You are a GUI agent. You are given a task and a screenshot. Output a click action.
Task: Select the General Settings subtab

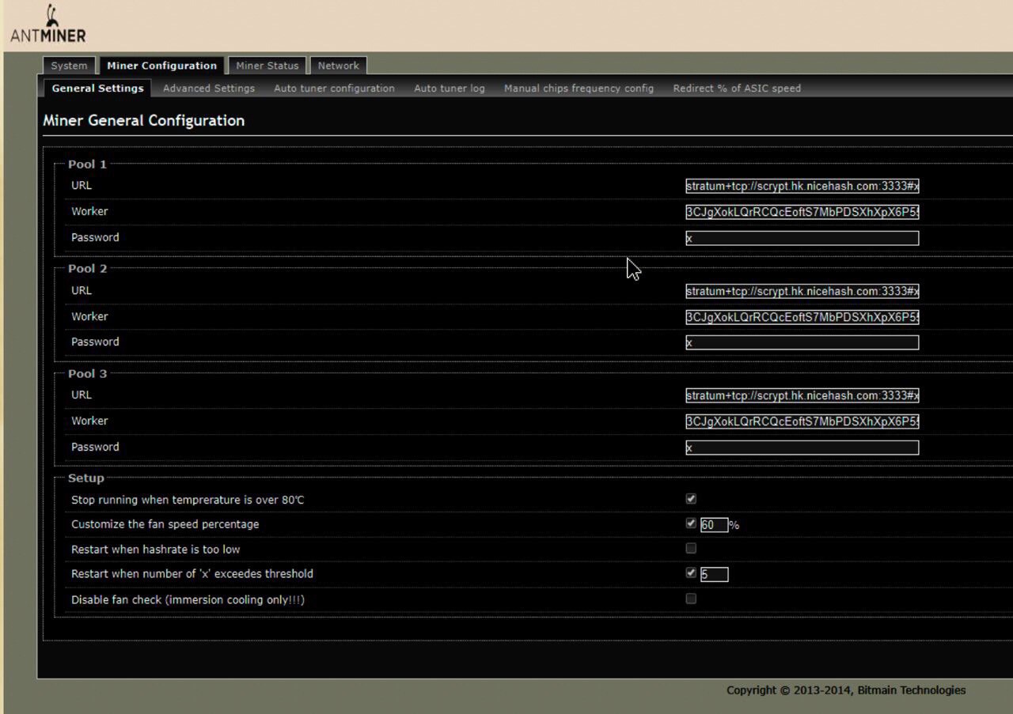(x=97, y=88)
